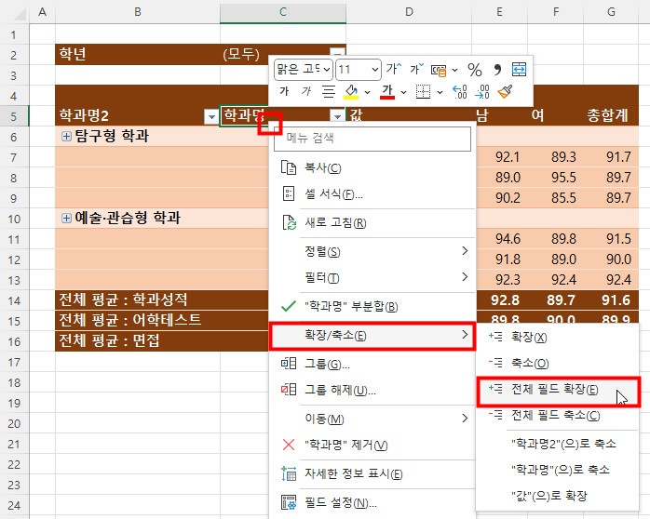The image size is (650, 519).
Task: Click the format painter brush icon
Action: click(x=506, y=92)
